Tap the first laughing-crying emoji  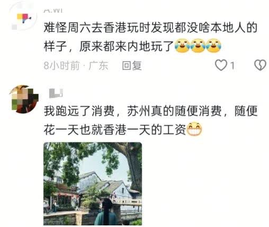tap(182, 46)
